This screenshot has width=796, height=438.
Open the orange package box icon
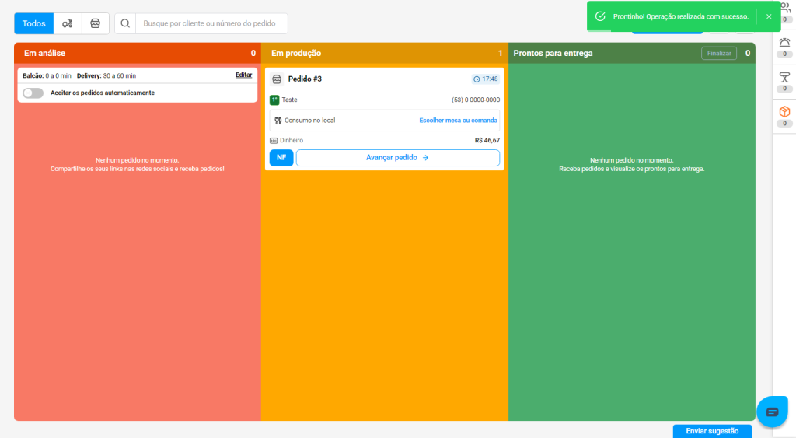(x=784, y=112)
